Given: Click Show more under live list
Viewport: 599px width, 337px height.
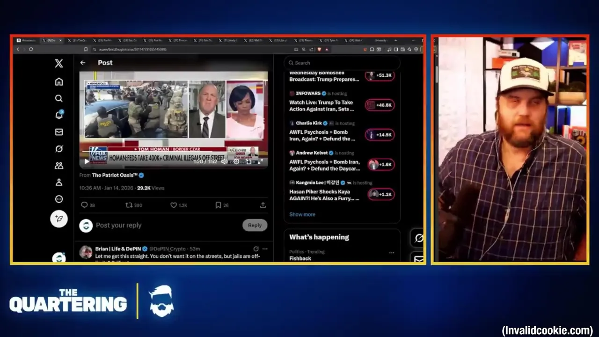Looking at the screenshot, I should (302, 214).
